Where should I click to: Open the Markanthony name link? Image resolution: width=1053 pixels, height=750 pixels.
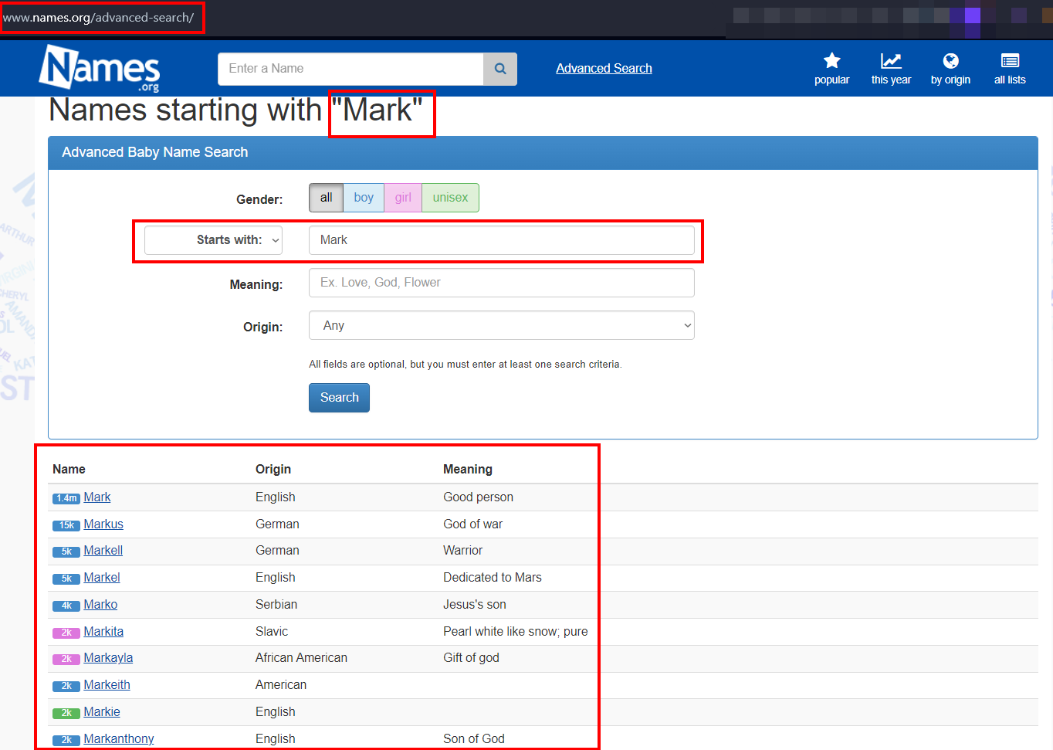119,739
